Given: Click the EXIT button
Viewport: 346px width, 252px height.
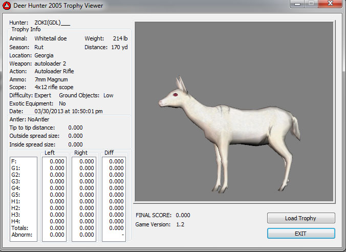Looking at the screenshot, I should point(301,234).
